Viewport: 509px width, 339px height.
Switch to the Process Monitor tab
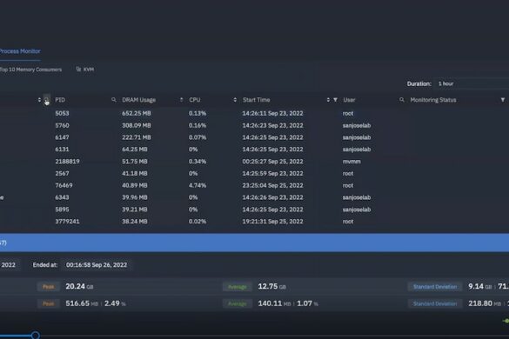pyautogui.click(x=20, y=51)
